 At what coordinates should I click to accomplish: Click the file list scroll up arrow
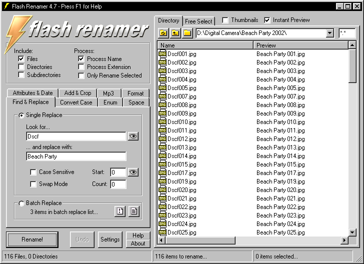click(352, 45)
